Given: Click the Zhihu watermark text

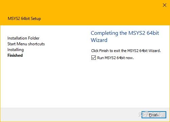Looking at the screenshot, I should point(152,115).
